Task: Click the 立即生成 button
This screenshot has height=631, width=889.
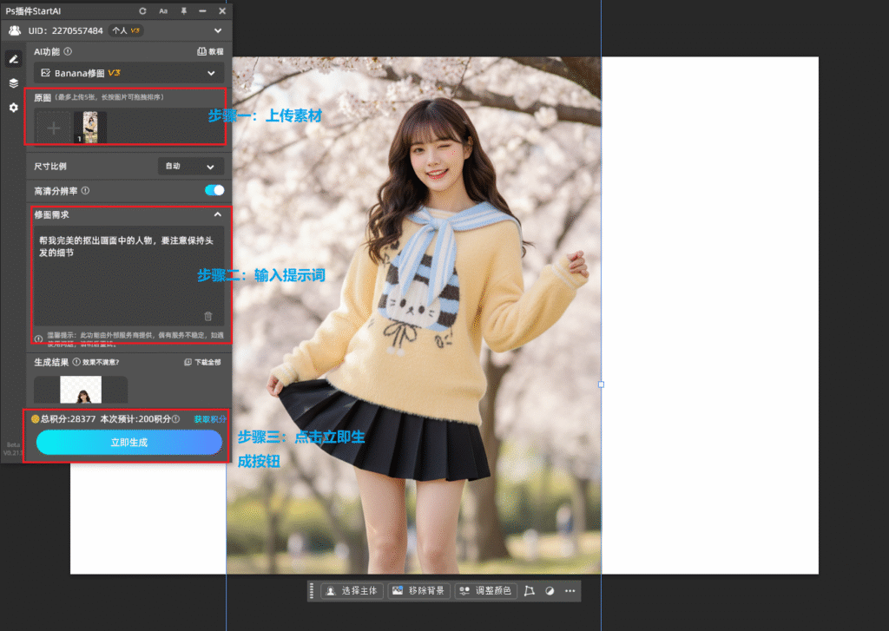Action: coord(128,443)
